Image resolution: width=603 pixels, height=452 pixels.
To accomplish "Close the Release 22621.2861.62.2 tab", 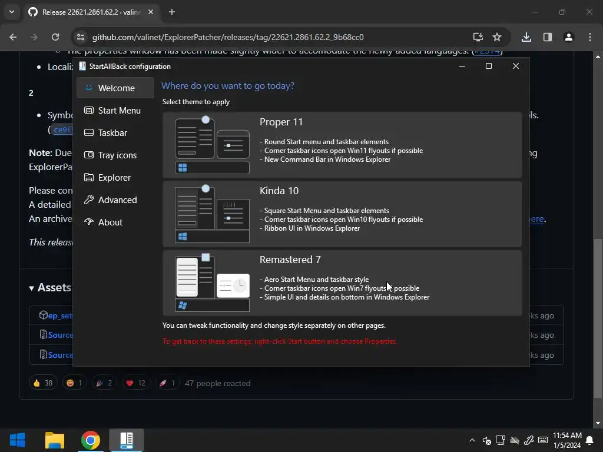I will coord(151,12).
